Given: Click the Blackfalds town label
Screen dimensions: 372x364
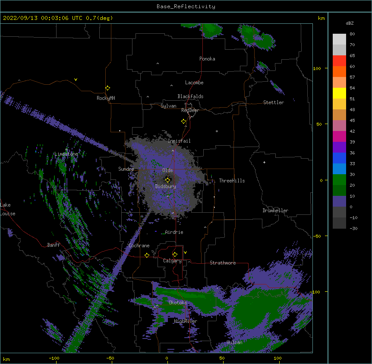Looking at the screenshot, I should click(190, 96).
